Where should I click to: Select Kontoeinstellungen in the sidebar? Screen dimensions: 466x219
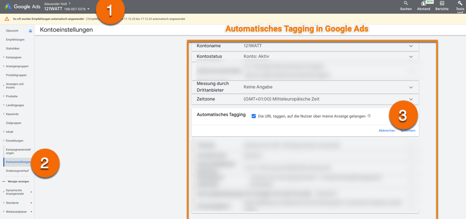[18, 162]
